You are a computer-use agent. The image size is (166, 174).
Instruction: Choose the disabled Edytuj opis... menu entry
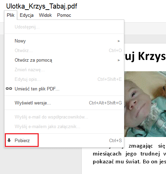[x=64, y=79]
